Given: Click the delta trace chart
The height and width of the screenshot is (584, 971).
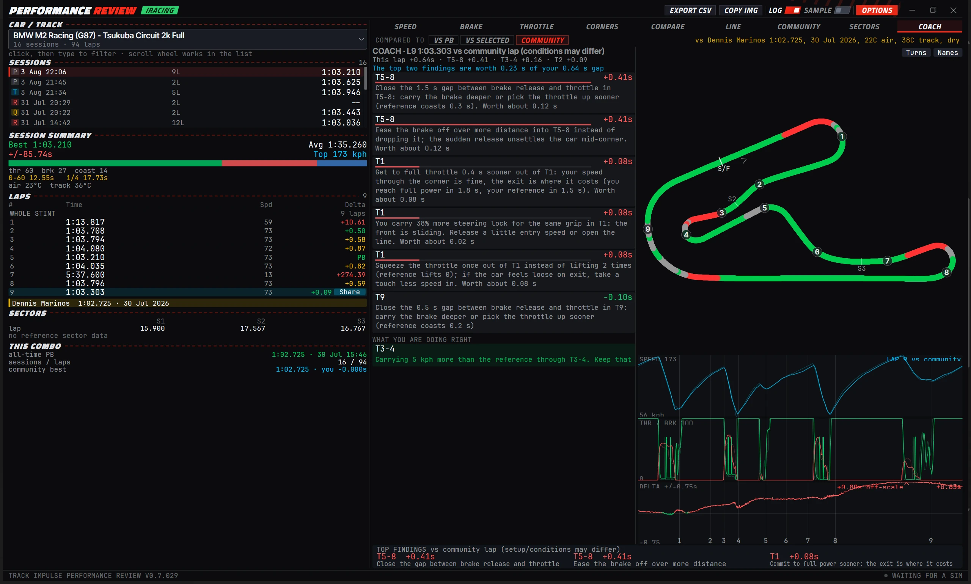Looking at the screenshot, I should 800,513.
